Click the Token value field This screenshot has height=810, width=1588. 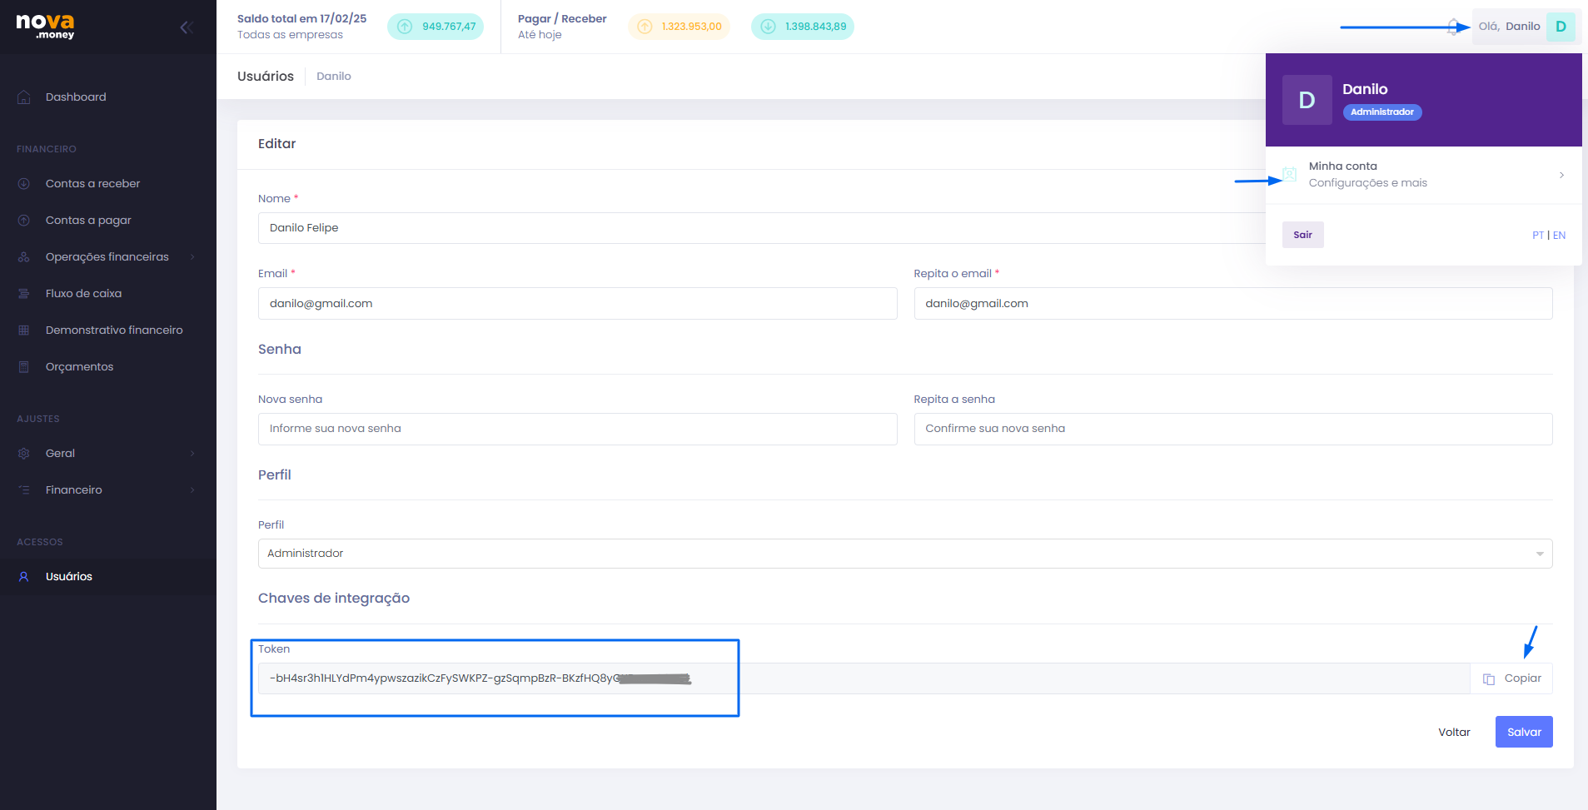pyautogui.click(x=864, y=678)
